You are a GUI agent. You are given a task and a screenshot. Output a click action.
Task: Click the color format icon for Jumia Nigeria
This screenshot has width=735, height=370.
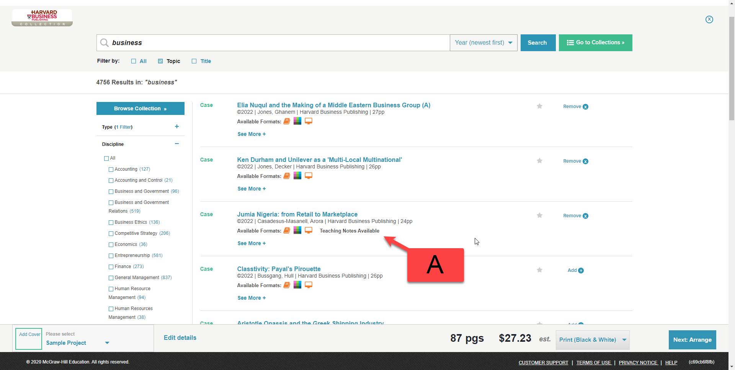click(x=297, y=230)
